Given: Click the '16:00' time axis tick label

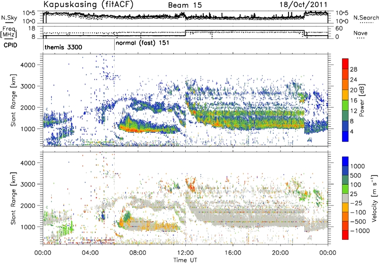Looking at the screenshot, I should click(233, 253).
